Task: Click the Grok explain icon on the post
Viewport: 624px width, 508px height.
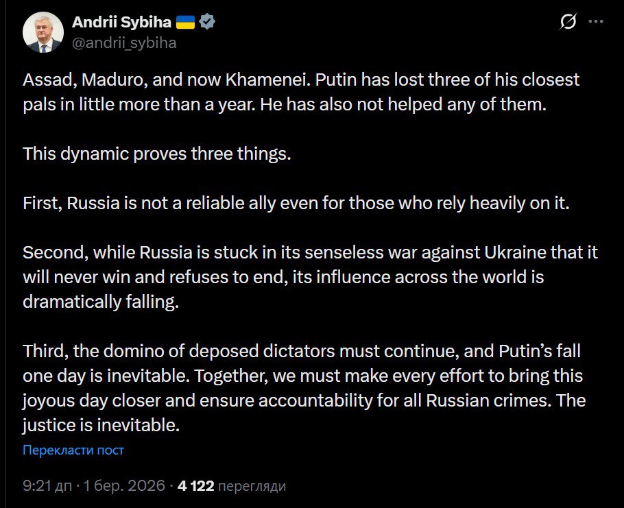Action: pyautogui.click(x=568, y=22)
